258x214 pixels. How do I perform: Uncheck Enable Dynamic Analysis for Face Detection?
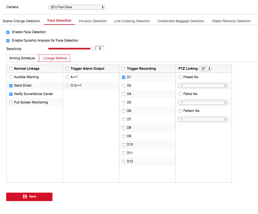pos(8,41)
